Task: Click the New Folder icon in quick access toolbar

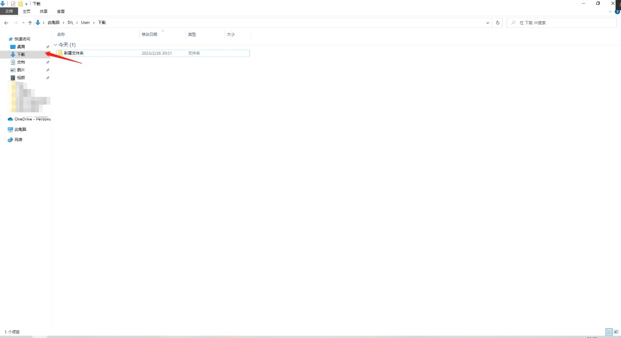Action: coord(20,3)
